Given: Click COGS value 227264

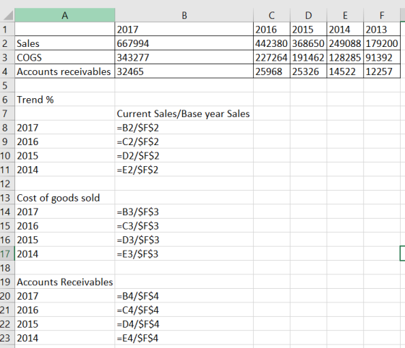Looking at the screenshot, I should pos(272,57).
